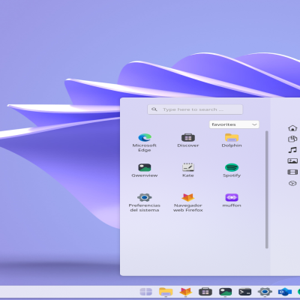This screenshot has height=300, width=300.
Task: Toggle the start menu button on taskbar
Action: (146, 292)
